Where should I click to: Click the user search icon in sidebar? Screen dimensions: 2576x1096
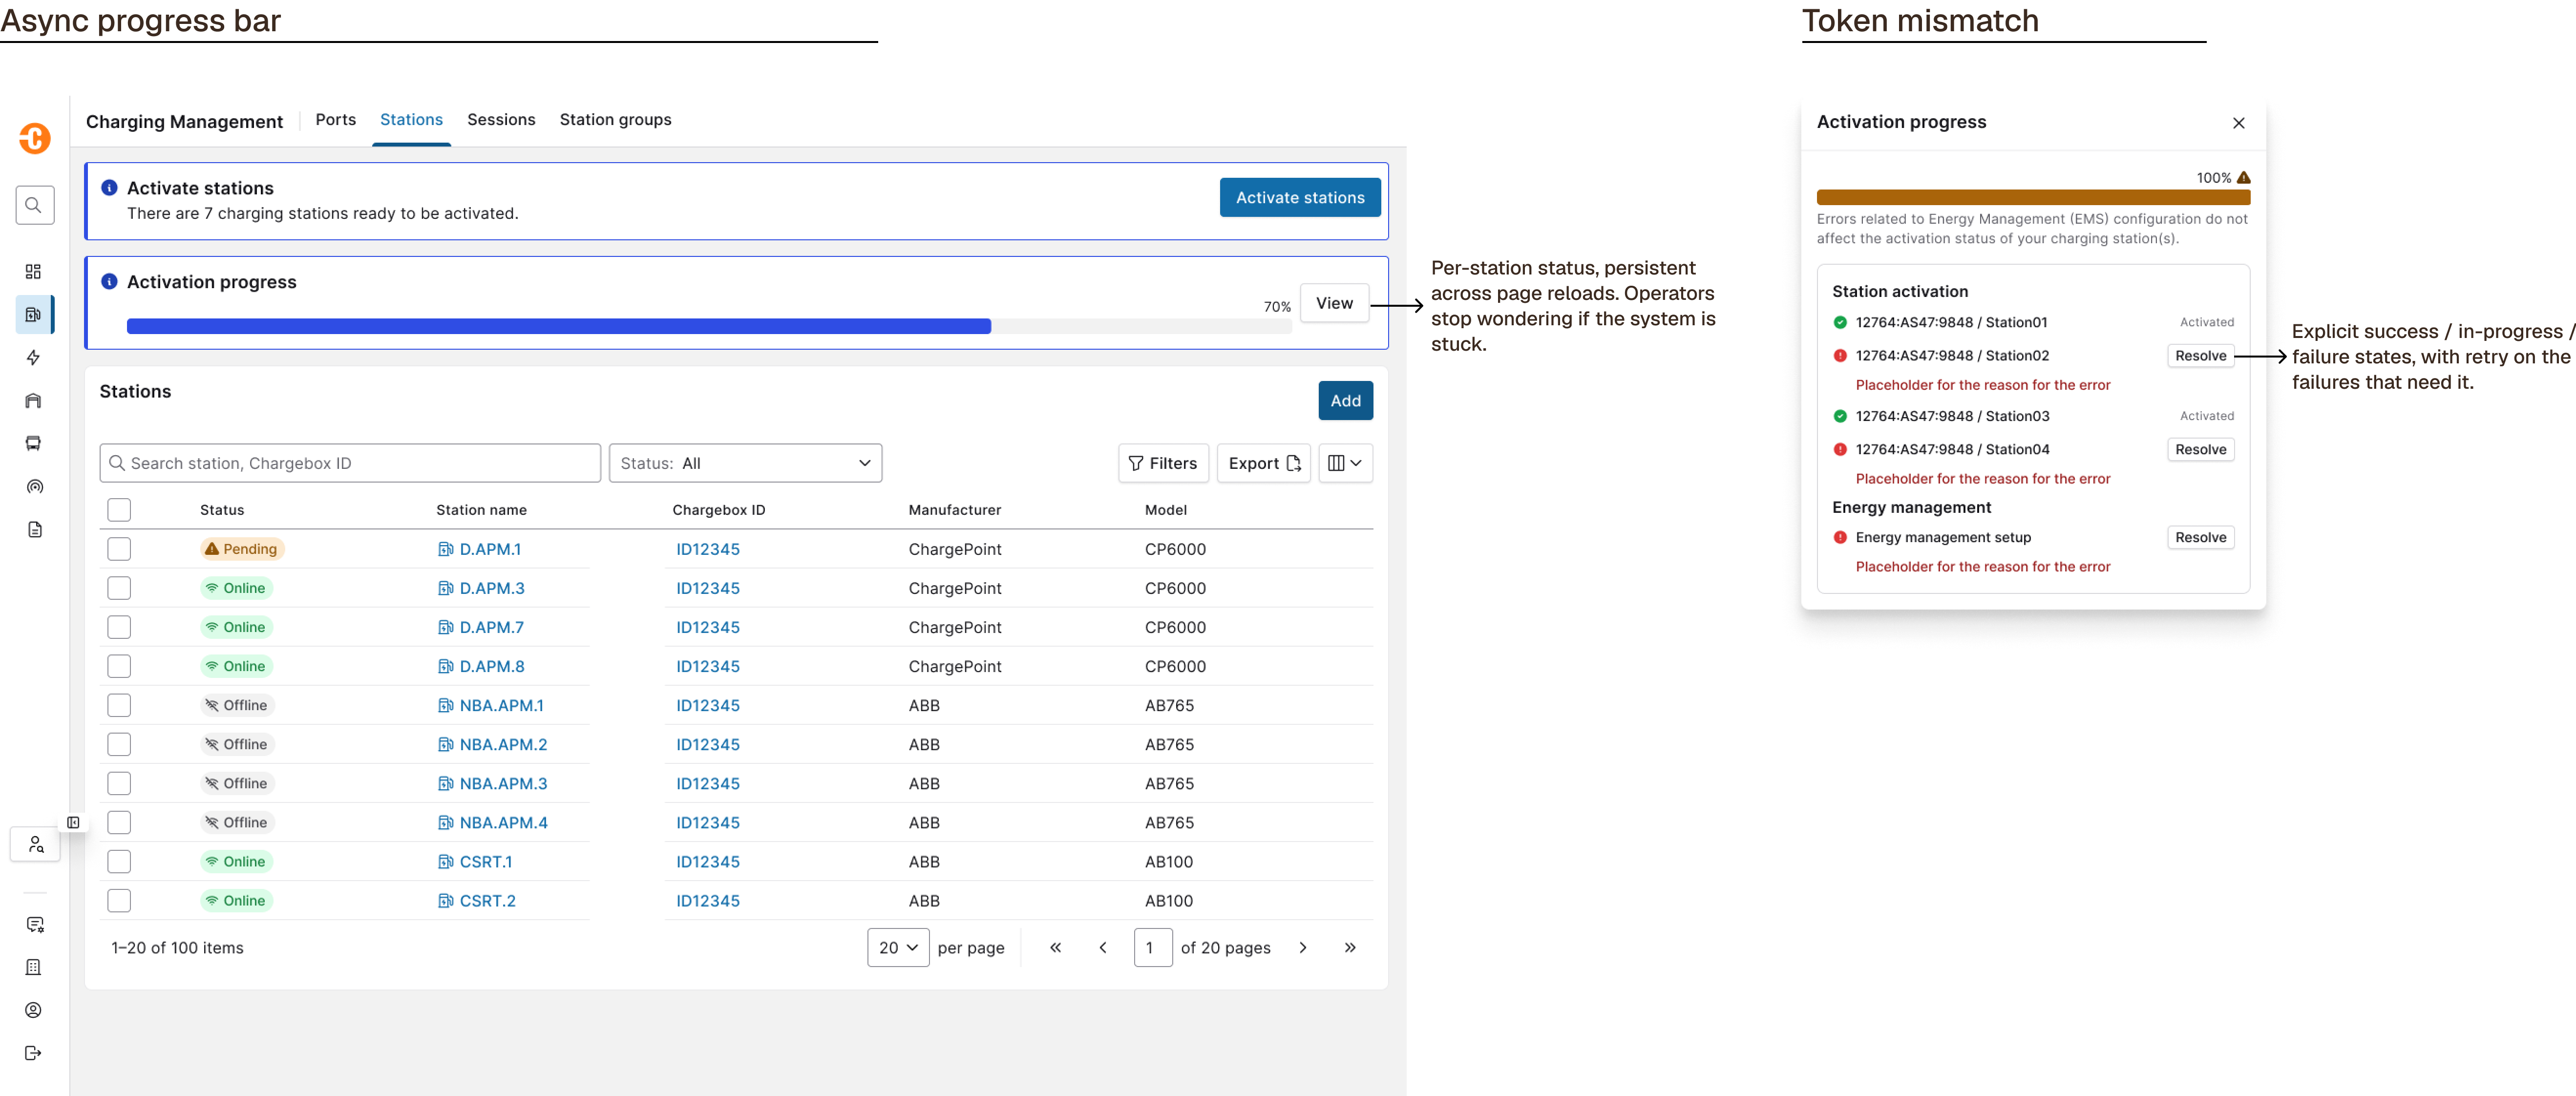[x=35, y=845]
